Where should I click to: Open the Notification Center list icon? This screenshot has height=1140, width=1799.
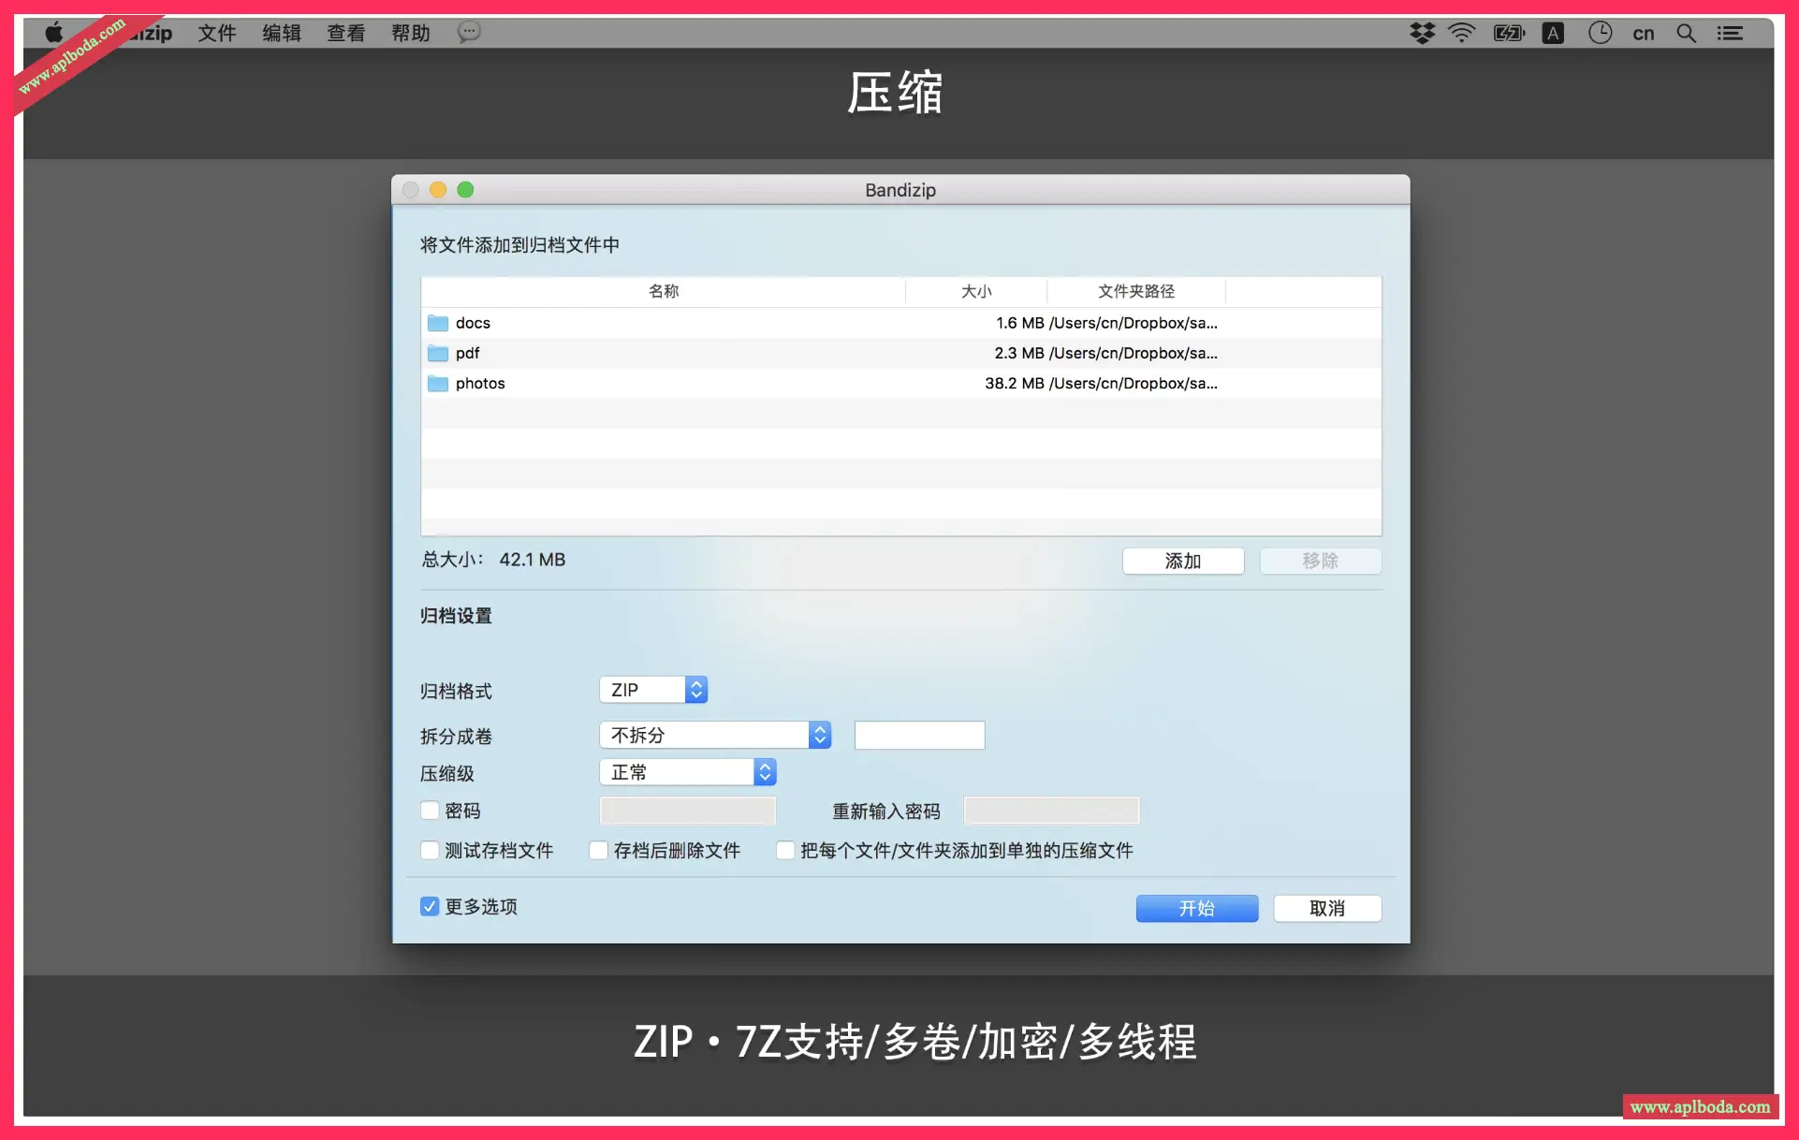[1729, 34]
